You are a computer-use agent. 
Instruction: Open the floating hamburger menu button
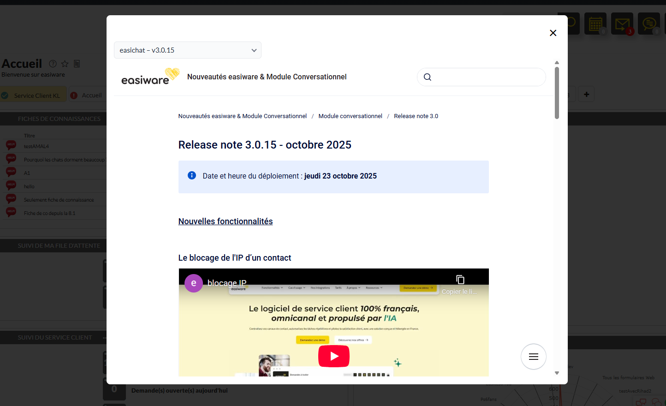tap(533, 357)
